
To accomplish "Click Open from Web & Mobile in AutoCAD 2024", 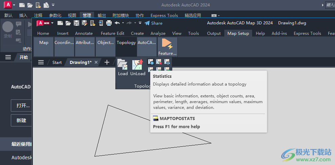I will [38, 5].
